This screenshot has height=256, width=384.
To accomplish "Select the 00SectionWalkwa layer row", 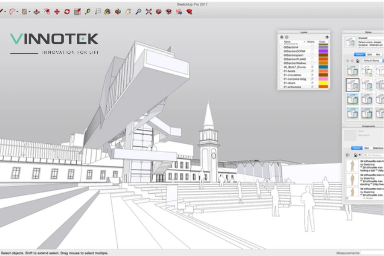I will tap(304, 63).
